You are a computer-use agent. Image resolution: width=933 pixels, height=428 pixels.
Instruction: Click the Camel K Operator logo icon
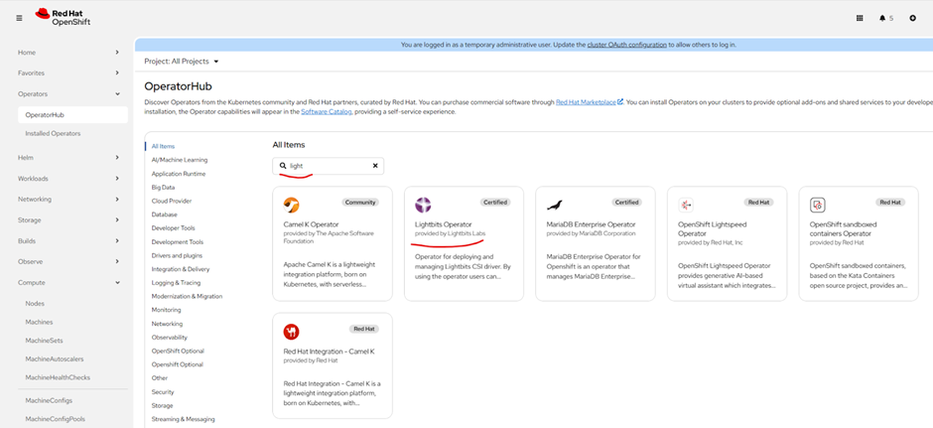coord(292,206)
